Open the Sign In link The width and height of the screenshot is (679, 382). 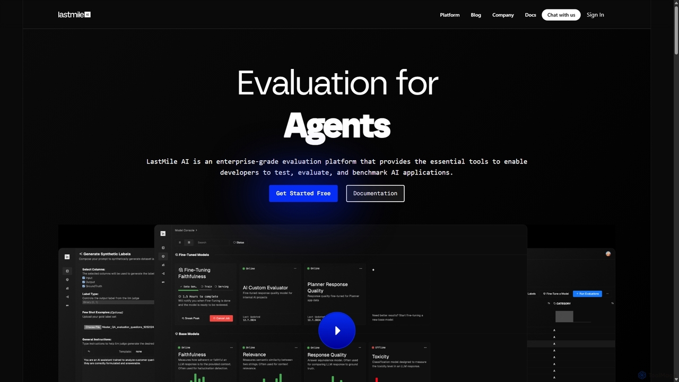pyautogui.click(x=595, y=15)
